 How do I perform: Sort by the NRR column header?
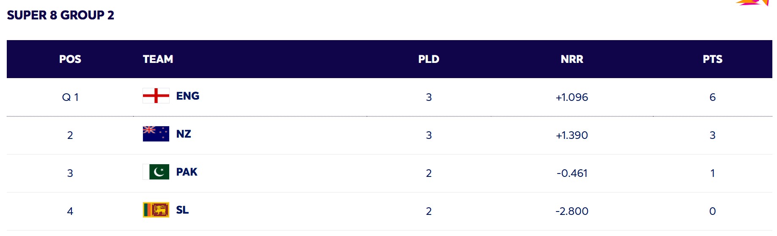tap(572, 59)
